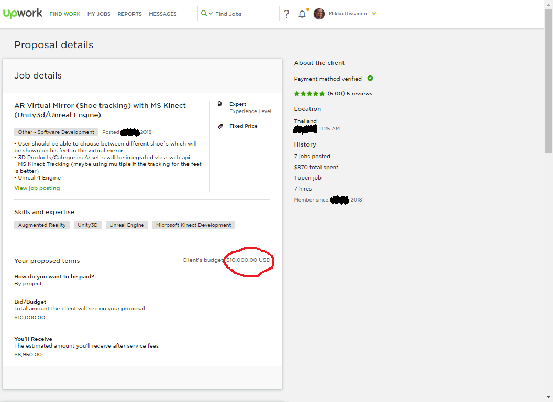This screenshot has width=553, height=402.
Task: Open the Reports menu
Action: [x=129, y=14]
